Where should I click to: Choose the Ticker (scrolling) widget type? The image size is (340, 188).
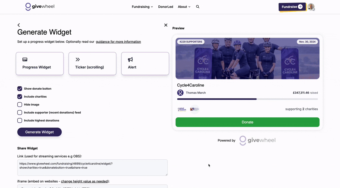[x=92, y=64]
